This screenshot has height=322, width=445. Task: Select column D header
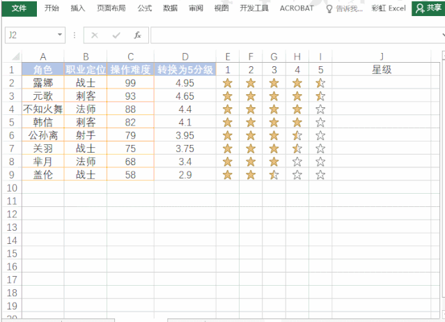185,56
